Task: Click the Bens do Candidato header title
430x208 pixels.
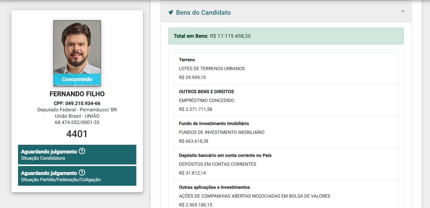Action: (x=203, y=13)
